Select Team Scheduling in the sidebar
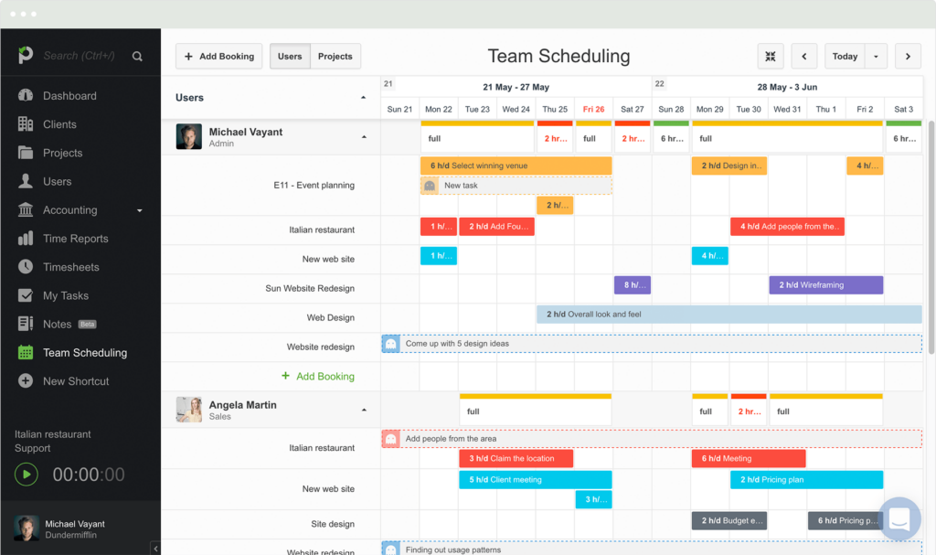This screenshot has width=936, height=555. pos(85,353)
